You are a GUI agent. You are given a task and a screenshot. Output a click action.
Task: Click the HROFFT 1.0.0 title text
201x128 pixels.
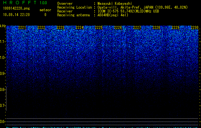(x=25, y=3)
